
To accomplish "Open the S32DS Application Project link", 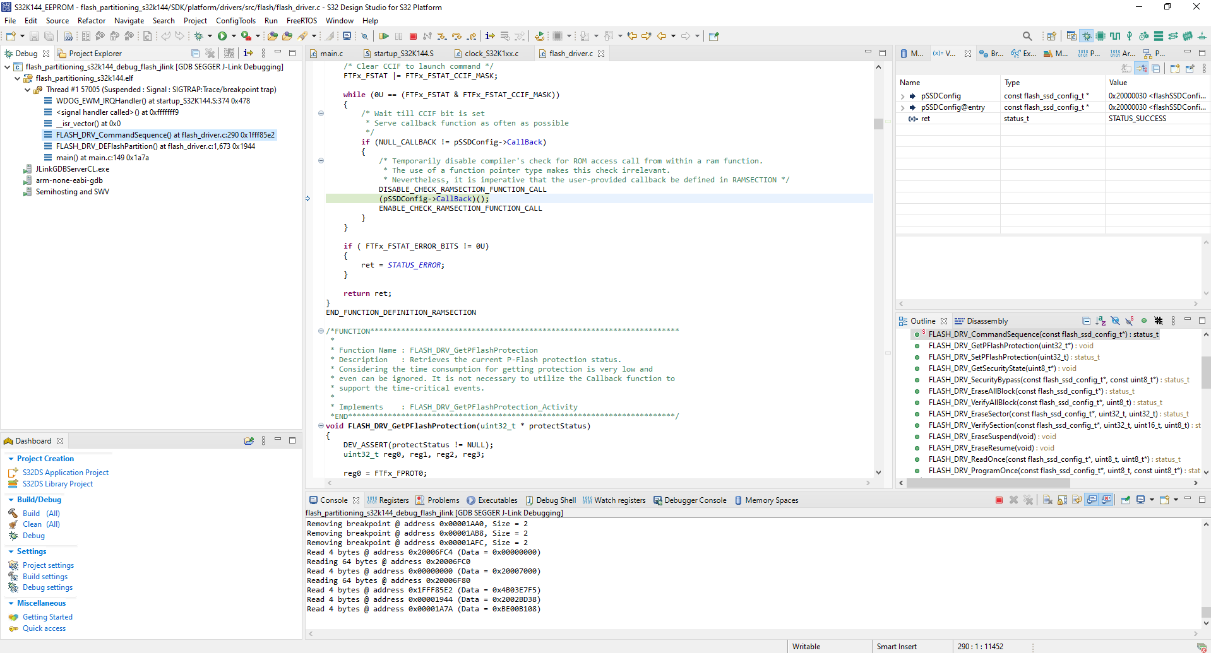I will [x=66, y=473].
